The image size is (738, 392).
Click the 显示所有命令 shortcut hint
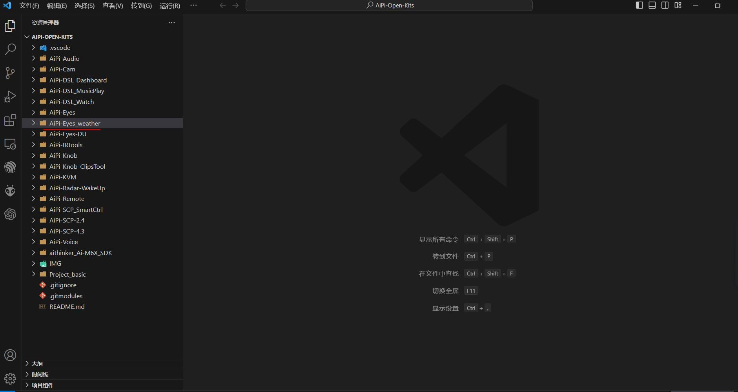439,239
